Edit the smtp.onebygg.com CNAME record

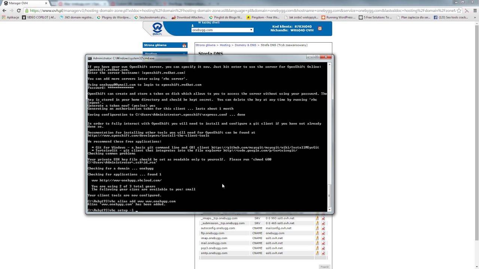pos(317,253)
